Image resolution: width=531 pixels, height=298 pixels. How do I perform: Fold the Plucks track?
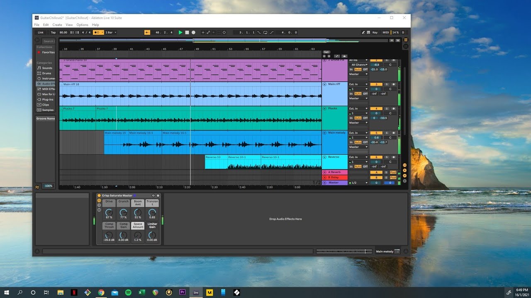pos(324,108)
